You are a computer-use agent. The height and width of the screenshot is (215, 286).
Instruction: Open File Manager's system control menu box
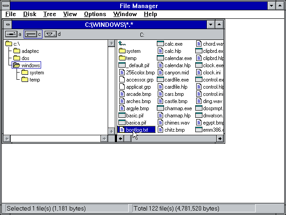tap(5, 5)
